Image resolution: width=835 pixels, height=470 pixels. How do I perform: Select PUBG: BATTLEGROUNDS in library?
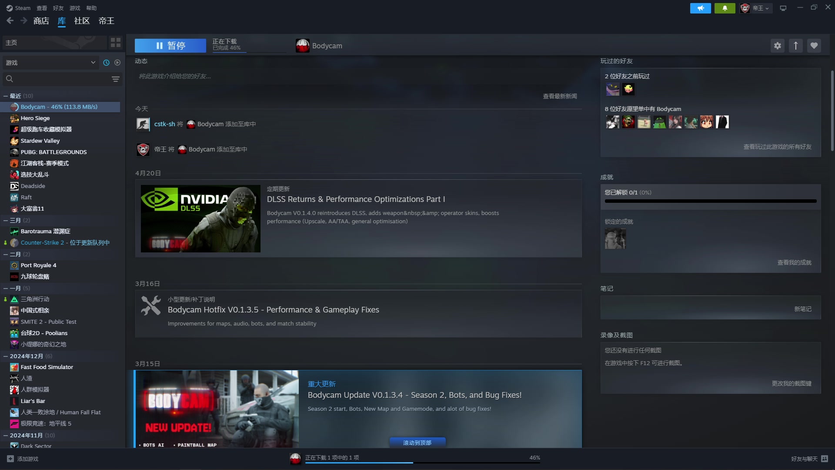pos(61,152)
